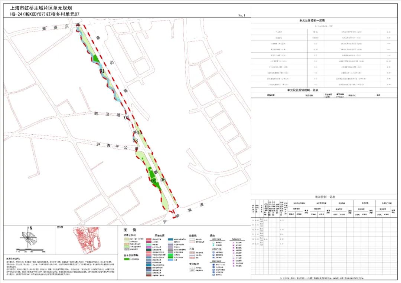401x283 pixels.
Task: Click block number 01 on the map
Action: tap(102, 71)
